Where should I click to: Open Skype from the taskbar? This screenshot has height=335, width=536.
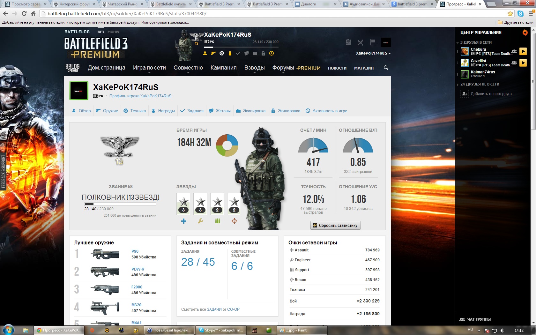[221, 330]
